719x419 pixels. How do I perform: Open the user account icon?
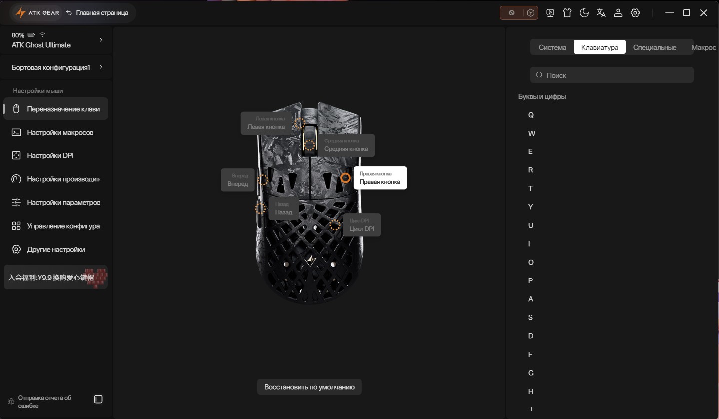tap(618, 13)
